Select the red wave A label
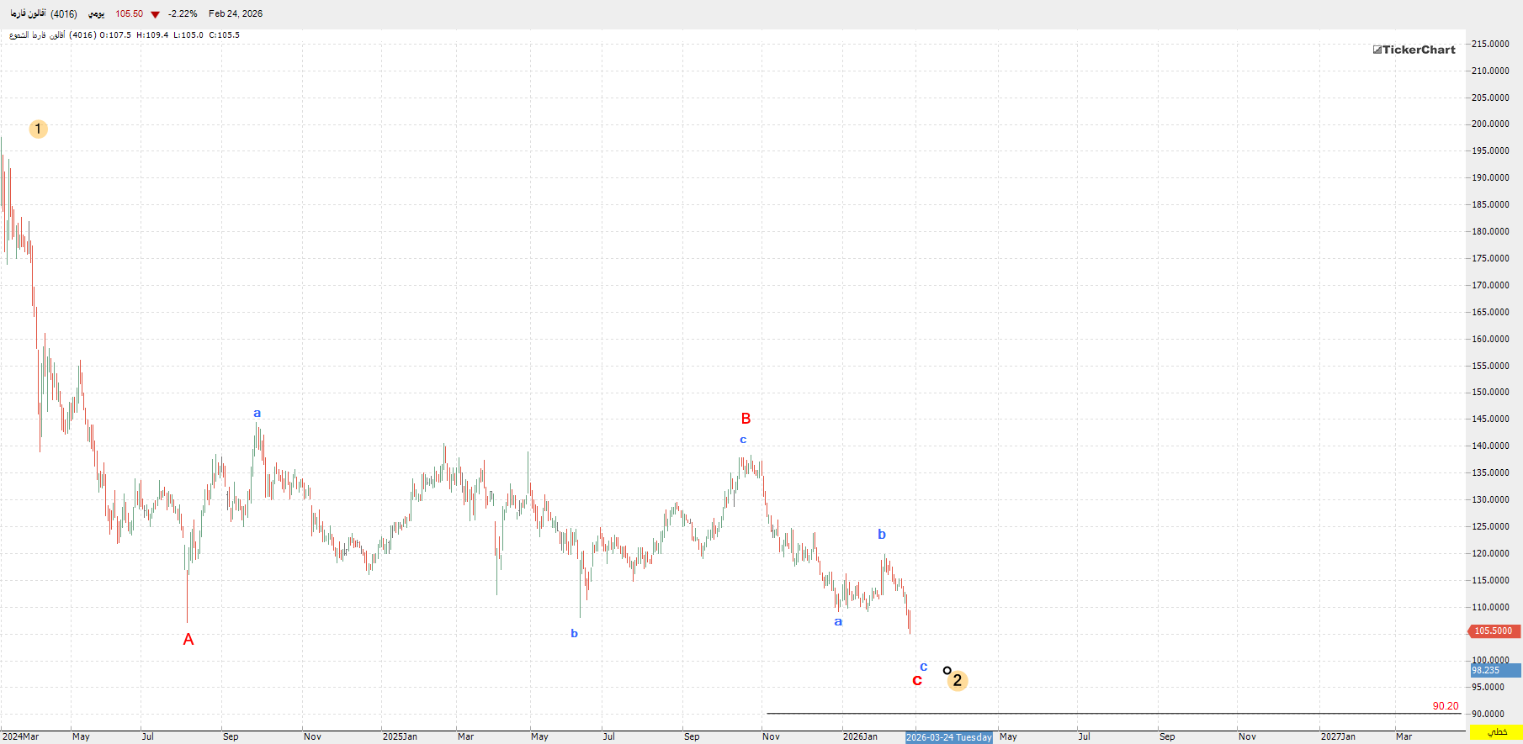This screenshot has height=744, width=1523. pyautogui.click(x=188, y=640)
